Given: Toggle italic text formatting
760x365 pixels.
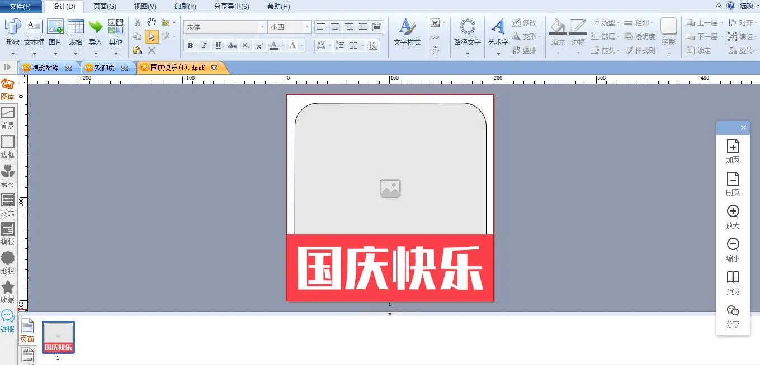Looking at the screenshot, I should 204,46.
